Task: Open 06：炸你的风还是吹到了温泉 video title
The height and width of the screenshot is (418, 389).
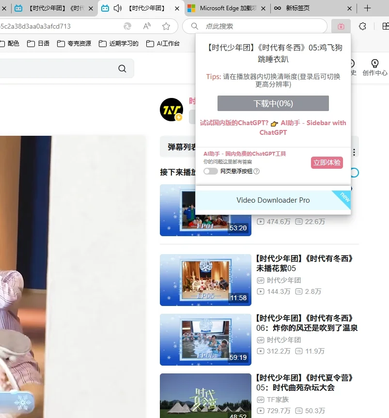Action: [x=307, y=323]
